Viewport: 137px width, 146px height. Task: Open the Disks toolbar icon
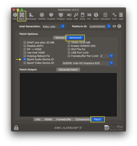82,16
